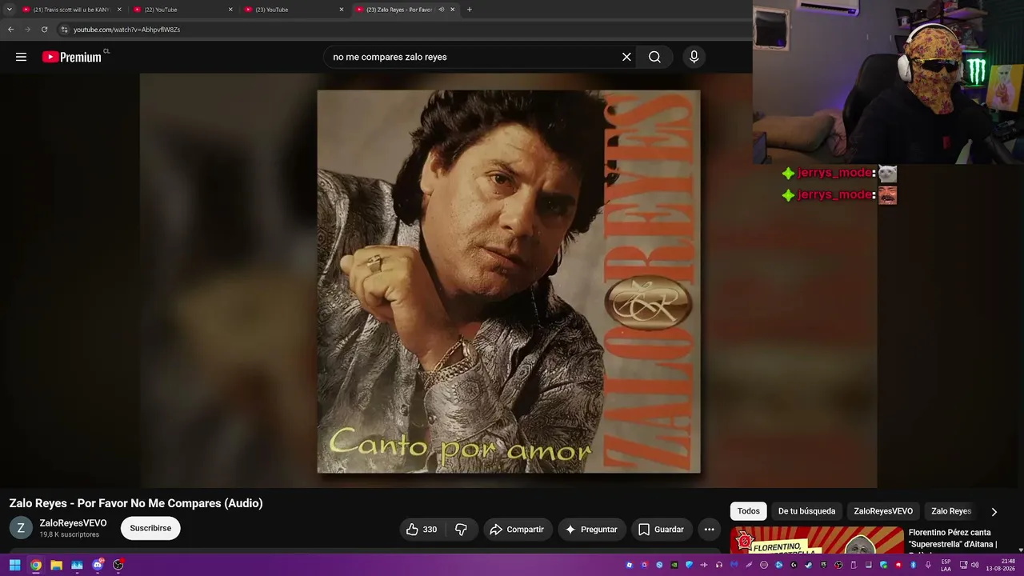Click video title Por Favor No Me Compares
The width and height of the screenshot is (1024, 576).
tap(136, 503)
